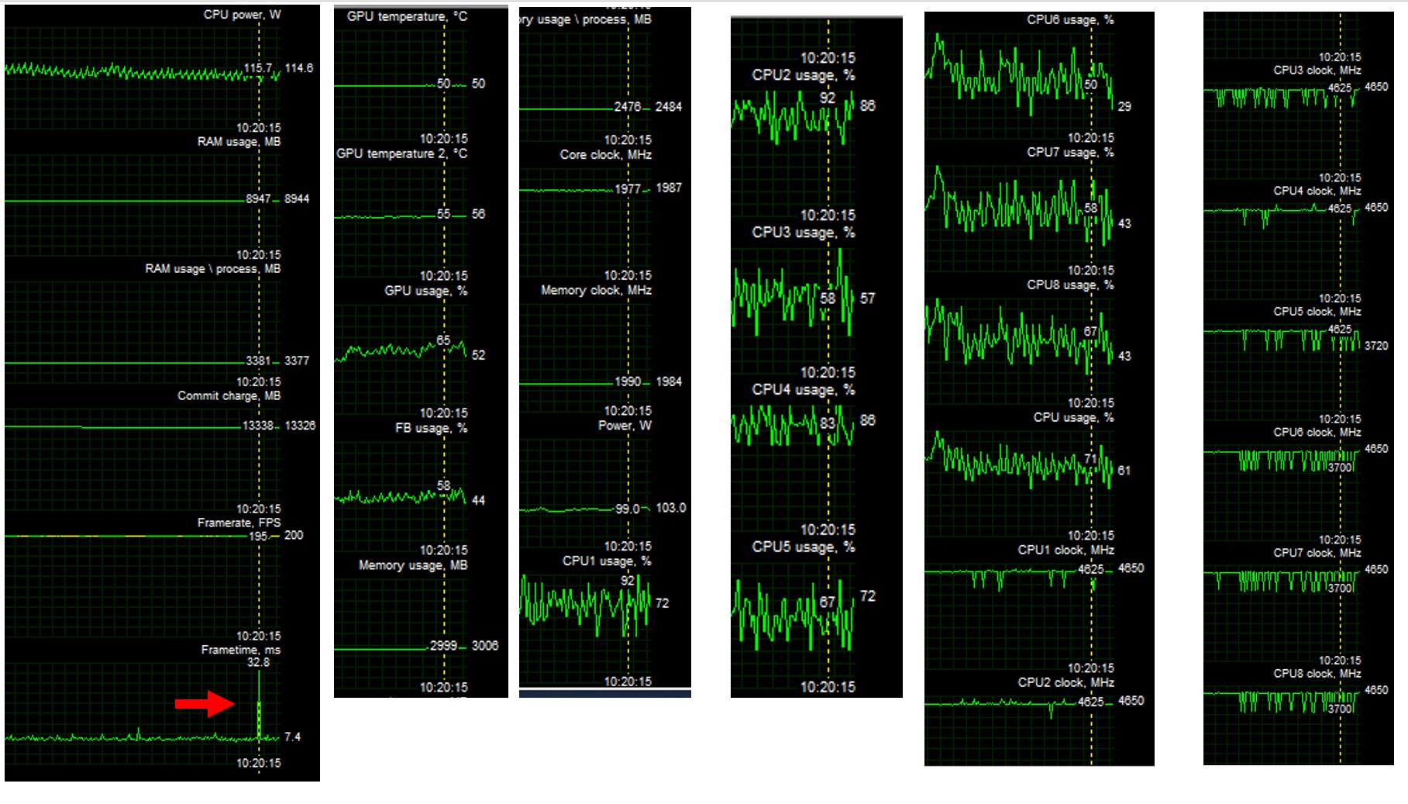Click the "CPU1 clock, MHz" graph label
The width and height of the screenshot is (1408, 804).
pyautogui.click(x=1066, y=550)
